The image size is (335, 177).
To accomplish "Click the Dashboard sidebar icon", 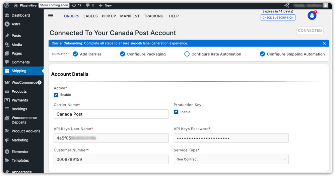I will [7, 15].
